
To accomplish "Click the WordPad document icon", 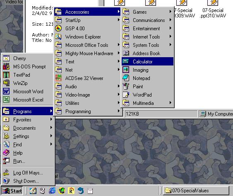I will 126,94.
